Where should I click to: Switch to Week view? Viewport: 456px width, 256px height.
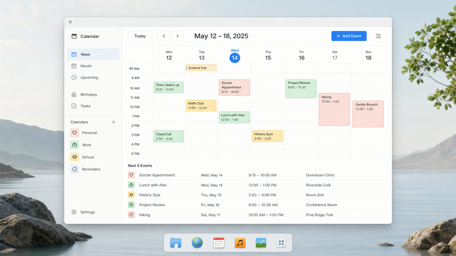[93, 54]
